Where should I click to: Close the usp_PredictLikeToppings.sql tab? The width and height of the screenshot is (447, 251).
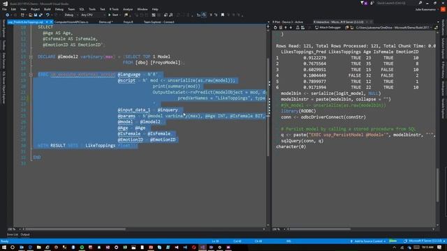[51, 22]
